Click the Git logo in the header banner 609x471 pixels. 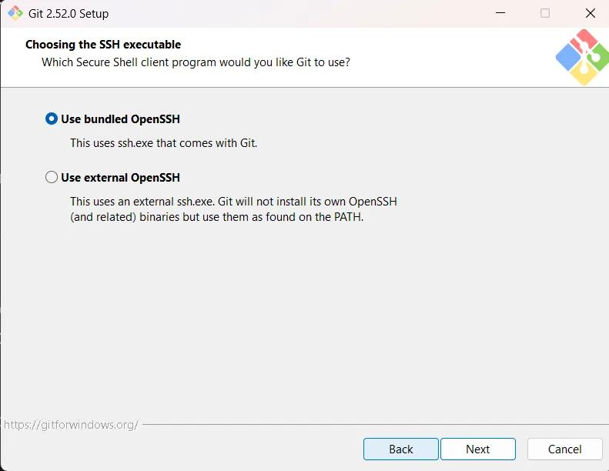coord(581,57)
